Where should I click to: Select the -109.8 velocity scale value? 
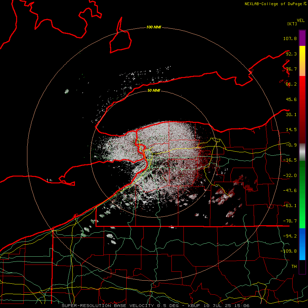[288, 251]
